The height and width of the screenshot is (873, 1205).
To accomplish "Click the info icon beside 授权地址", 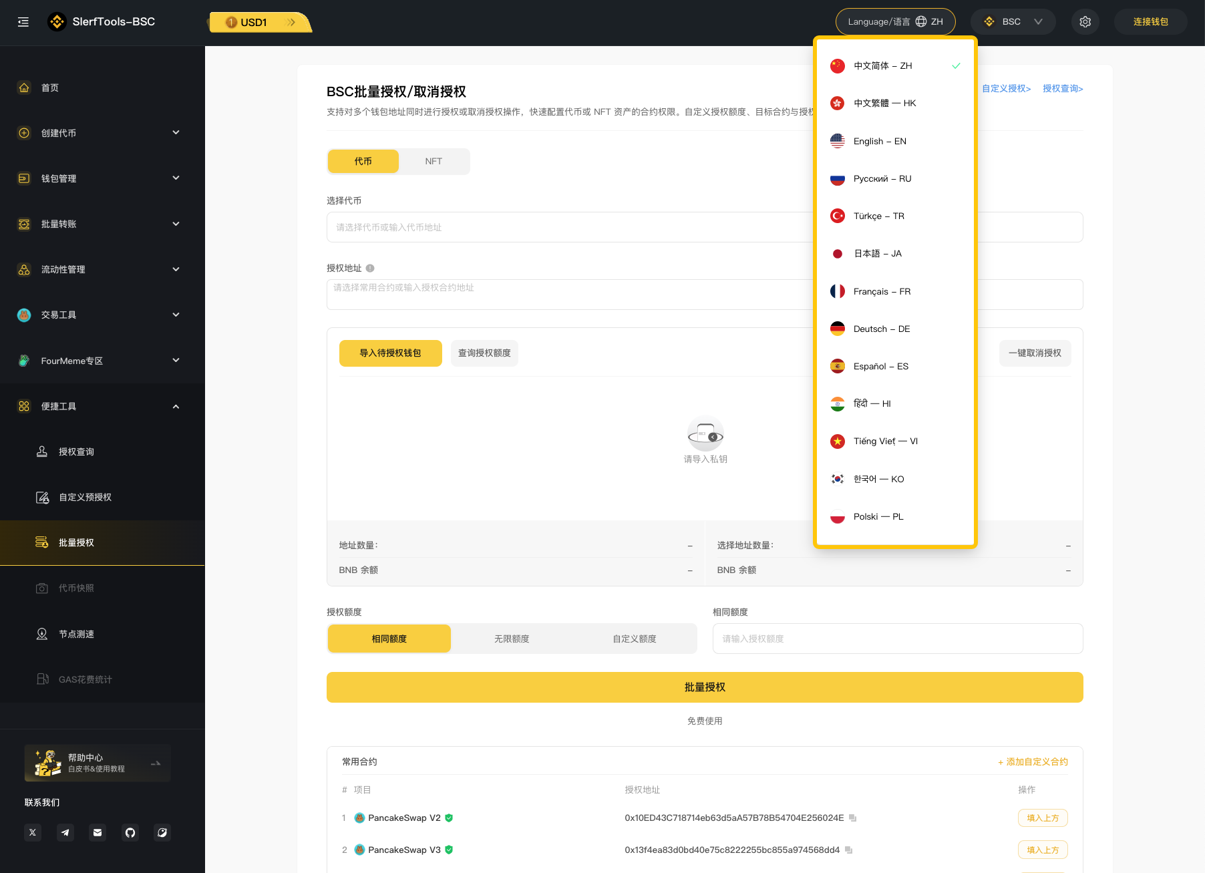I will 370,269.
